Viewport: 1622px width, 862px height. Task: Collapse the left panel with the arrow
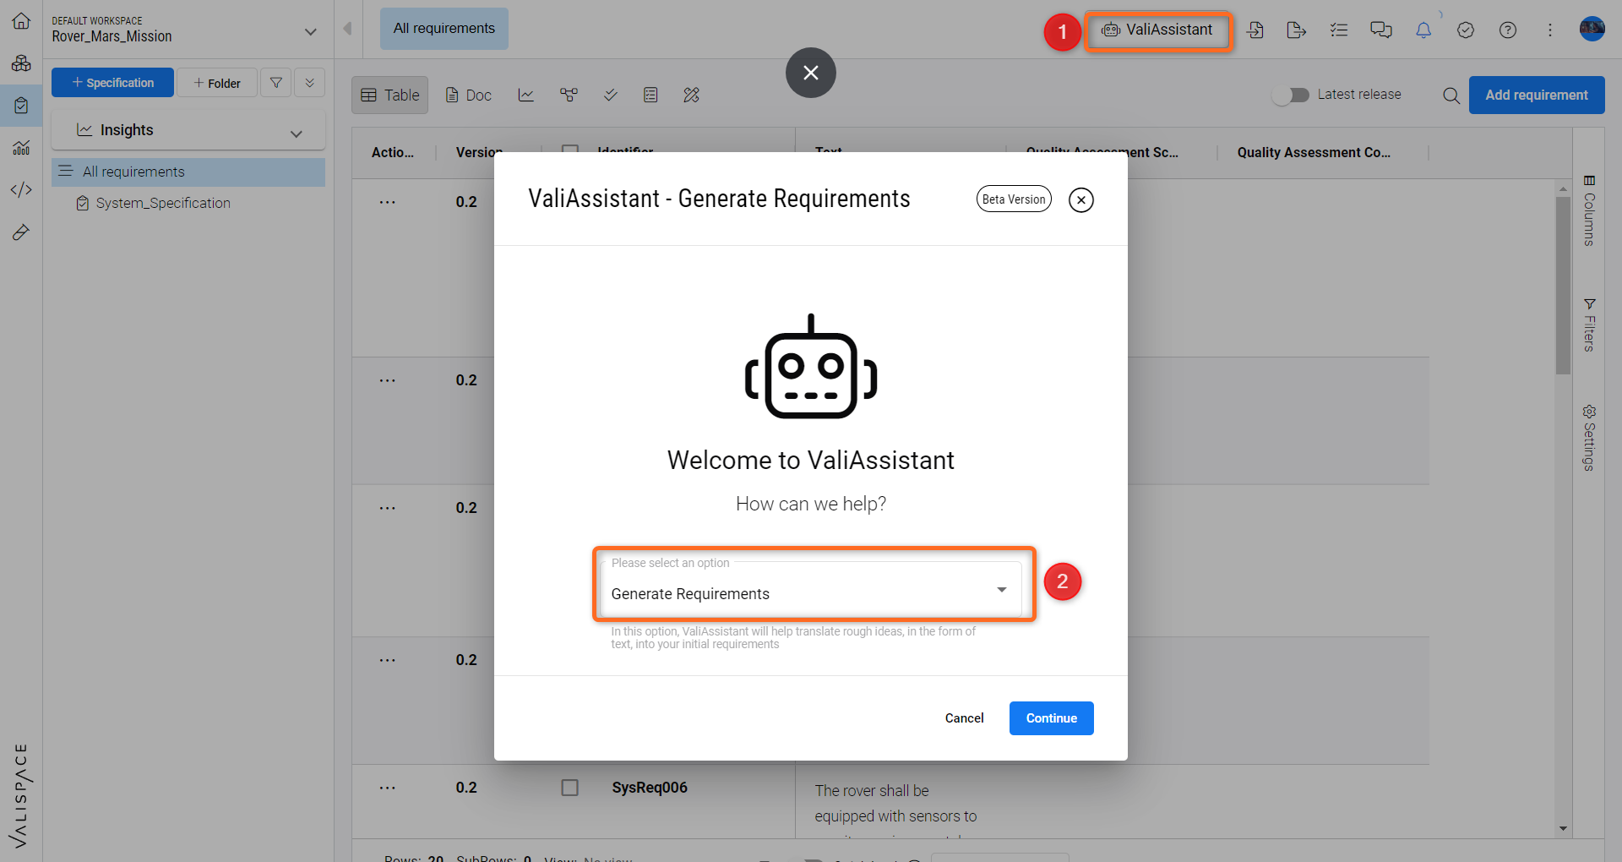point(347,29)
